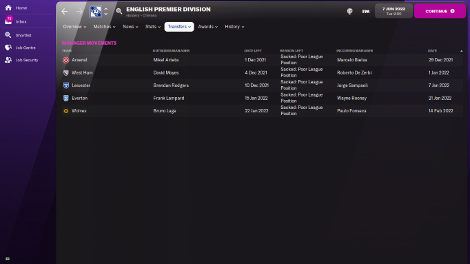Open the FM menu icon

click(x=366, y=12)
